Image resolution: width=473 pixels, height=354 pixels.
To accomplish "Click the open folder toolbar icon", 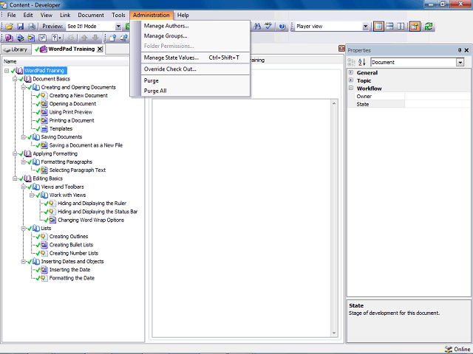I will coord(9,27).
